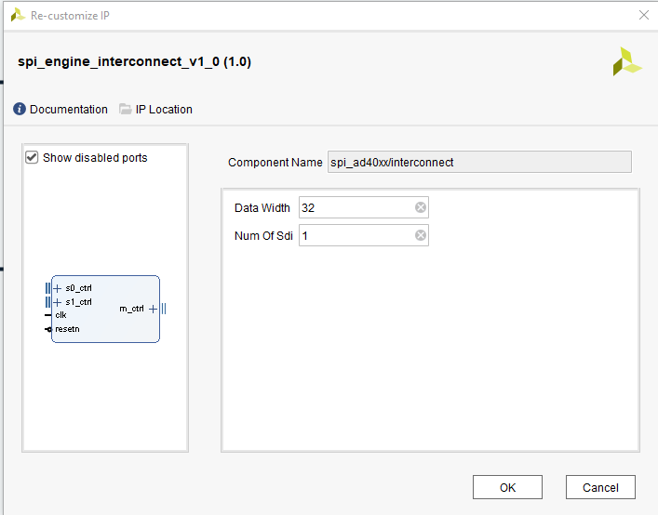Click the IP Location folder icon
The height and width of the screenshot is (515, 658).
tap(126, 110)
